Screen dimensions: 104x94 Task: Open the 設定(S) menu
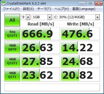28,9
